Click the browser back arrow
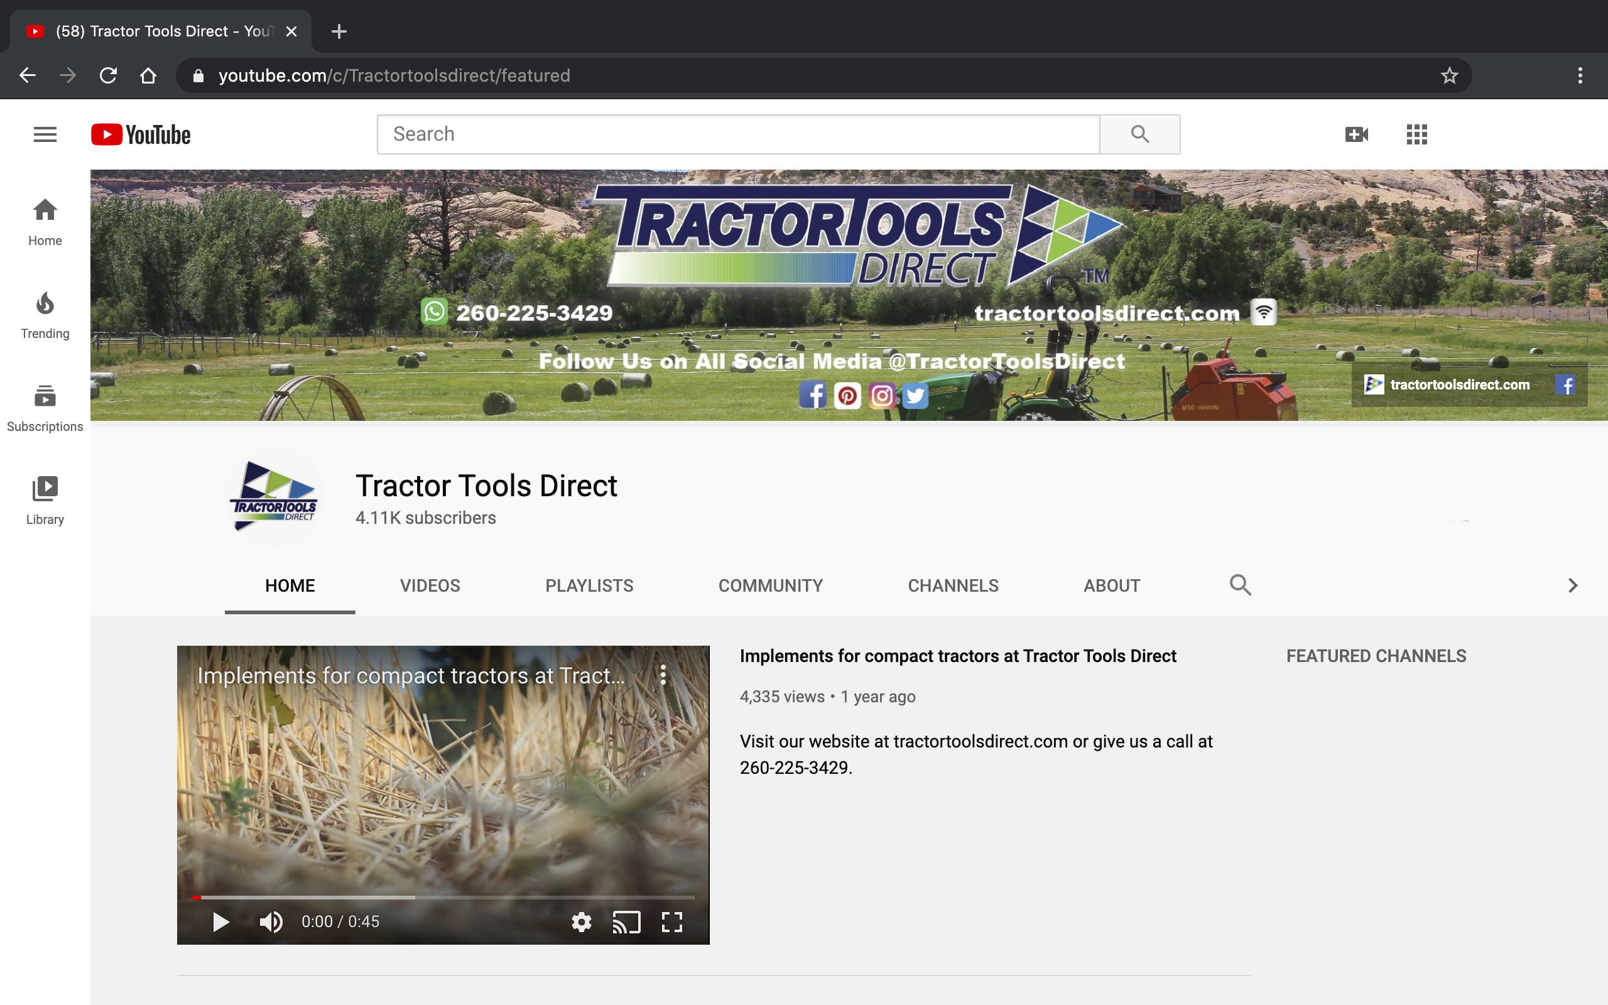This screenshot has height=1005, width=1608. coord(27,75)
